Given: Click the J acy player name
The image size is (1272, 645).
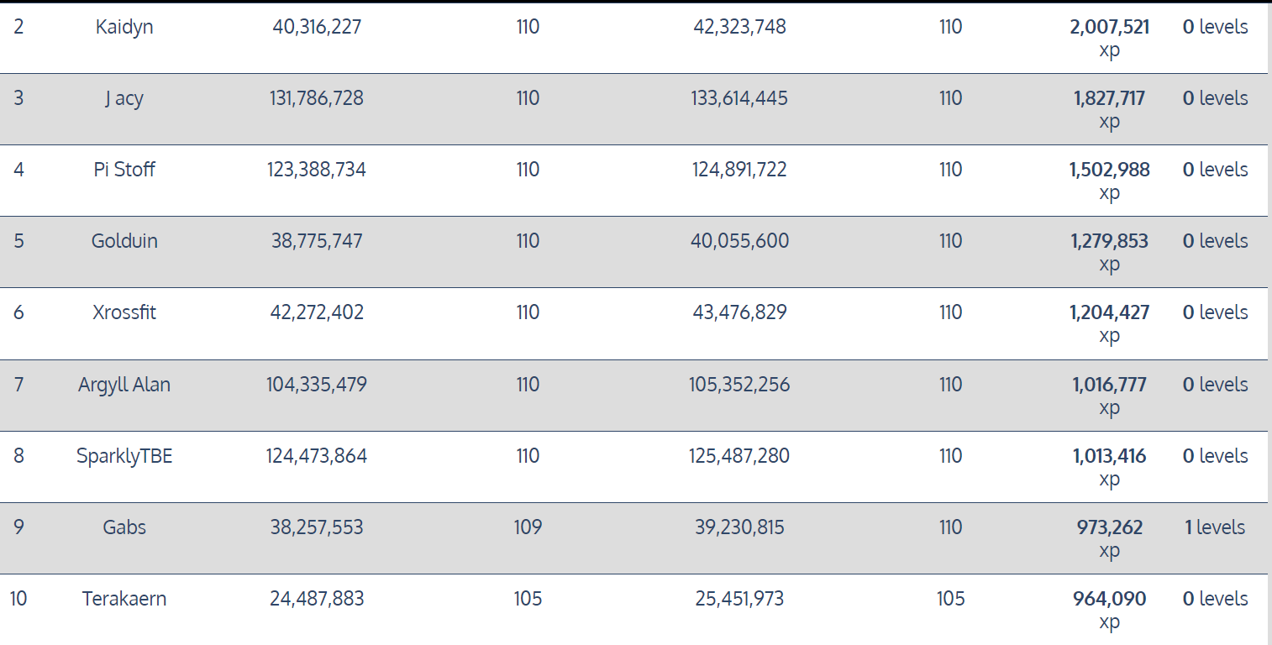Looking at the screenshot, I should click(124, 98).
